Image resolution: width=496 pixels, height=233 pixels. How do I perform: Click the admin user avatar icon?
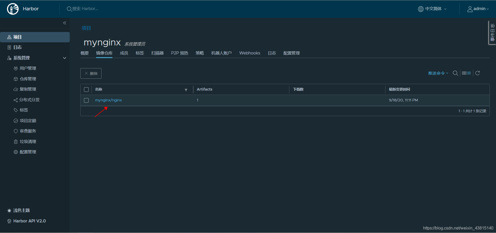click(x=470, y=9)
